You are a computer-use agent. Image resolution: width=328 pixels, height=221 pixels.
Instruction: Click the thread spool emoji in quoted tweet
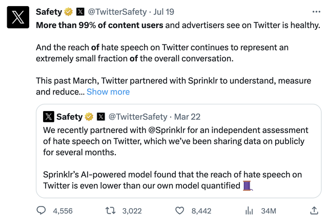pyautogui.click(x=248, y=185)
